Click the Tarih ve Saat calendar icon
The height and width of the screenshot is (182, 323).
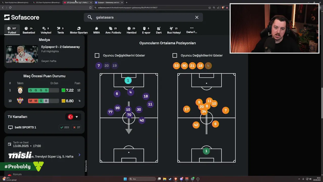10,144
